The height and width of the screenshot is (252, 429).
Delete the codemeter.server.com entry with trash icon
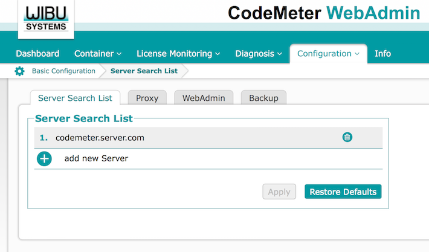347,137
